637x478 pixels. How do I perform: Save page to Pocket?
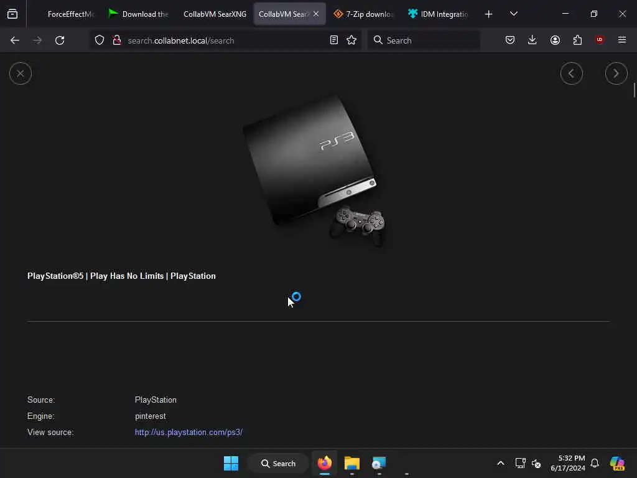510,40
